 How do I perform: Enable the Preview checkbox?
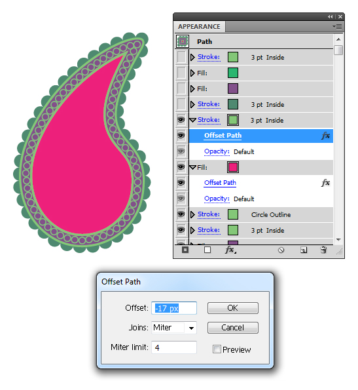click(217, 349)
